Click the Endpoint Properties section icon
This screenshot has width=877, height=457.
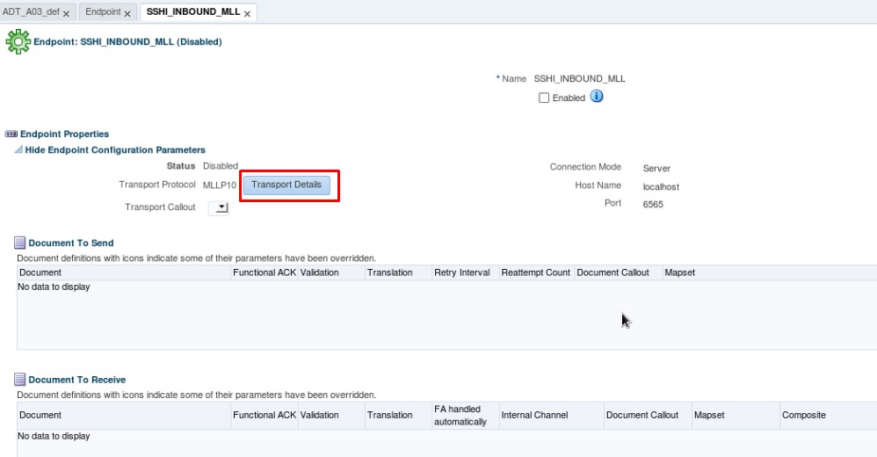tap(11, 134)
